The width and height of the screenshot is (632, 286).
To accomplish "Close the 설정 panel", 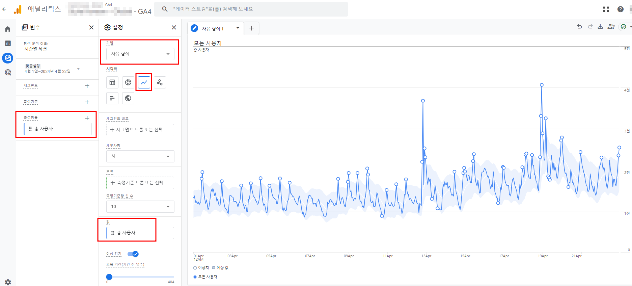I will pos(174,27).
